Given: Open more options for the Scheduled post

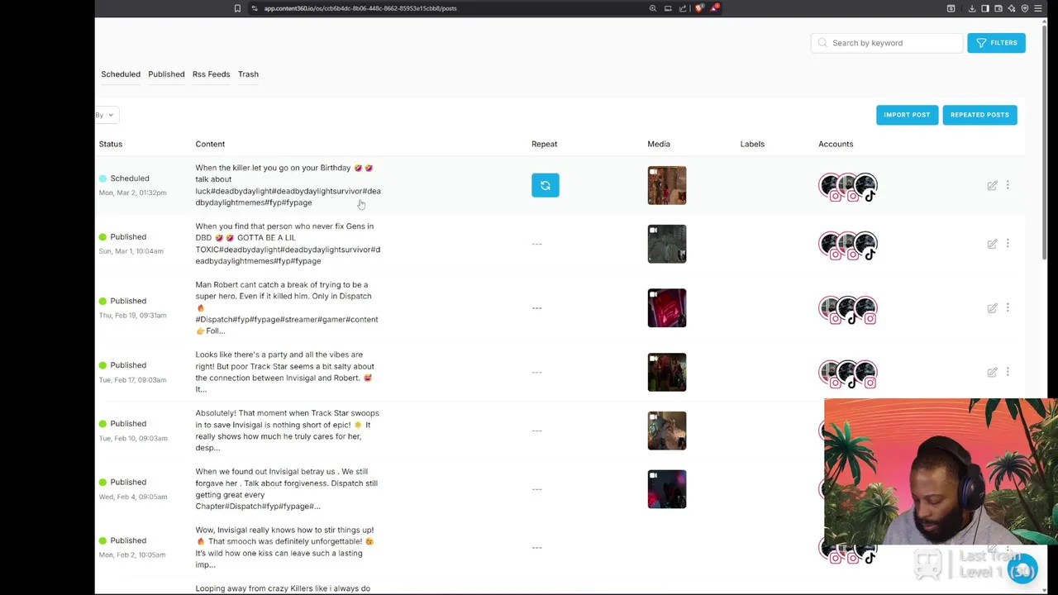Looking at the screenshot, I should (1008, 185).
